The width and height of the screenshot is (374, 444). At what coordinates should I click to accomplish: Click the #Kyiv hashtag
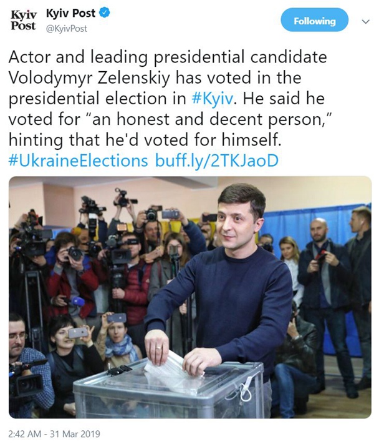(x=211, y=99)
